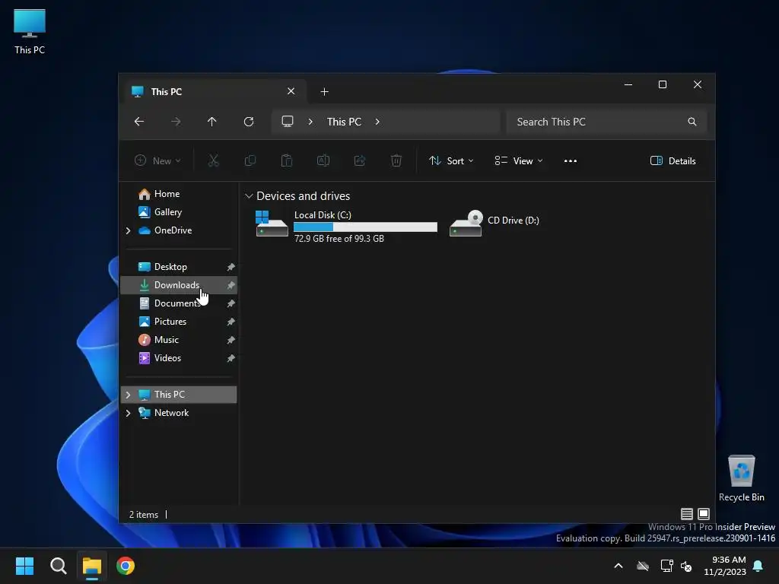The image size is (779, 584).
Task: Toggle the pin beside Music
Action: pyautogui.click(x=231, y=340)
